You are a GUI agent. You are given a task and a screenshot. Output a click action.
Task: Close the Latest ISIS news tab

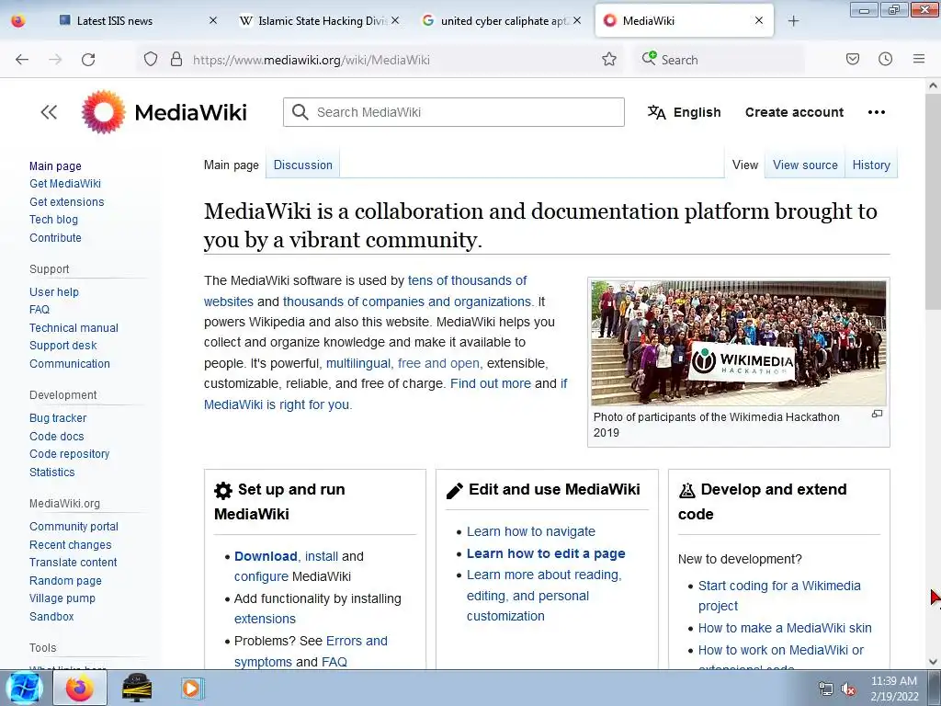pyautogui.click(x=213, y=20)
